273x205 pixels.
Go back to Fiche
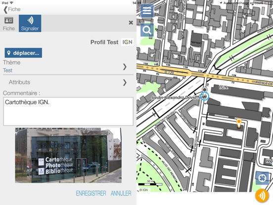tap(12, 9)
